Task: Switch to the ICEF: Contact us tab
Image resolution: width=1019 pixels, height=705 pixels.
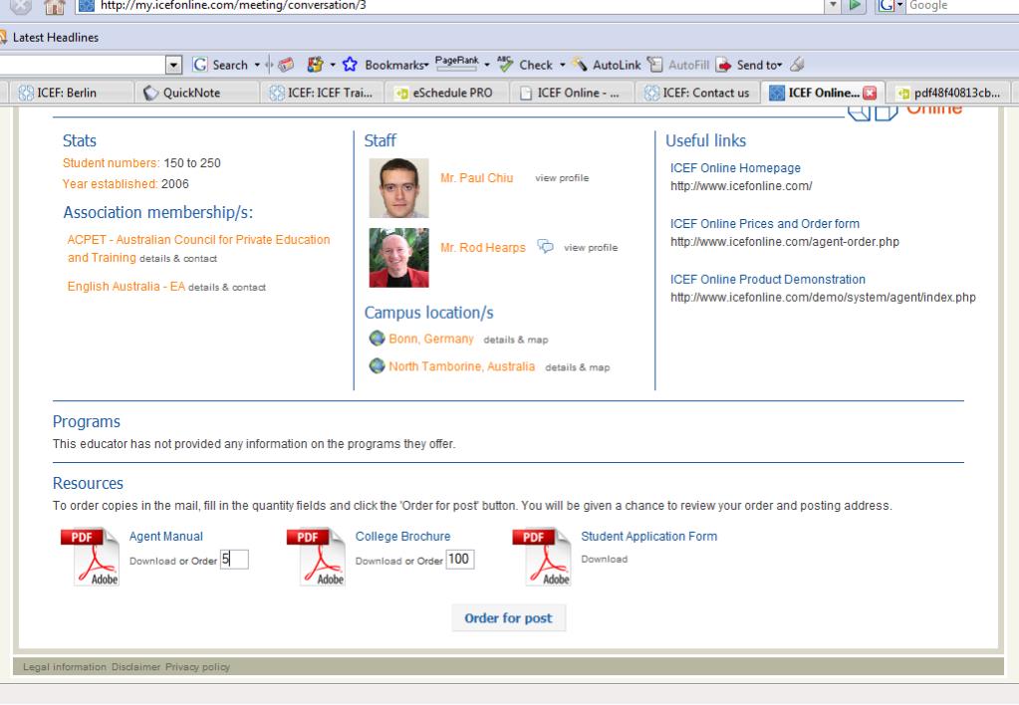Action: [x=697, y=93]
